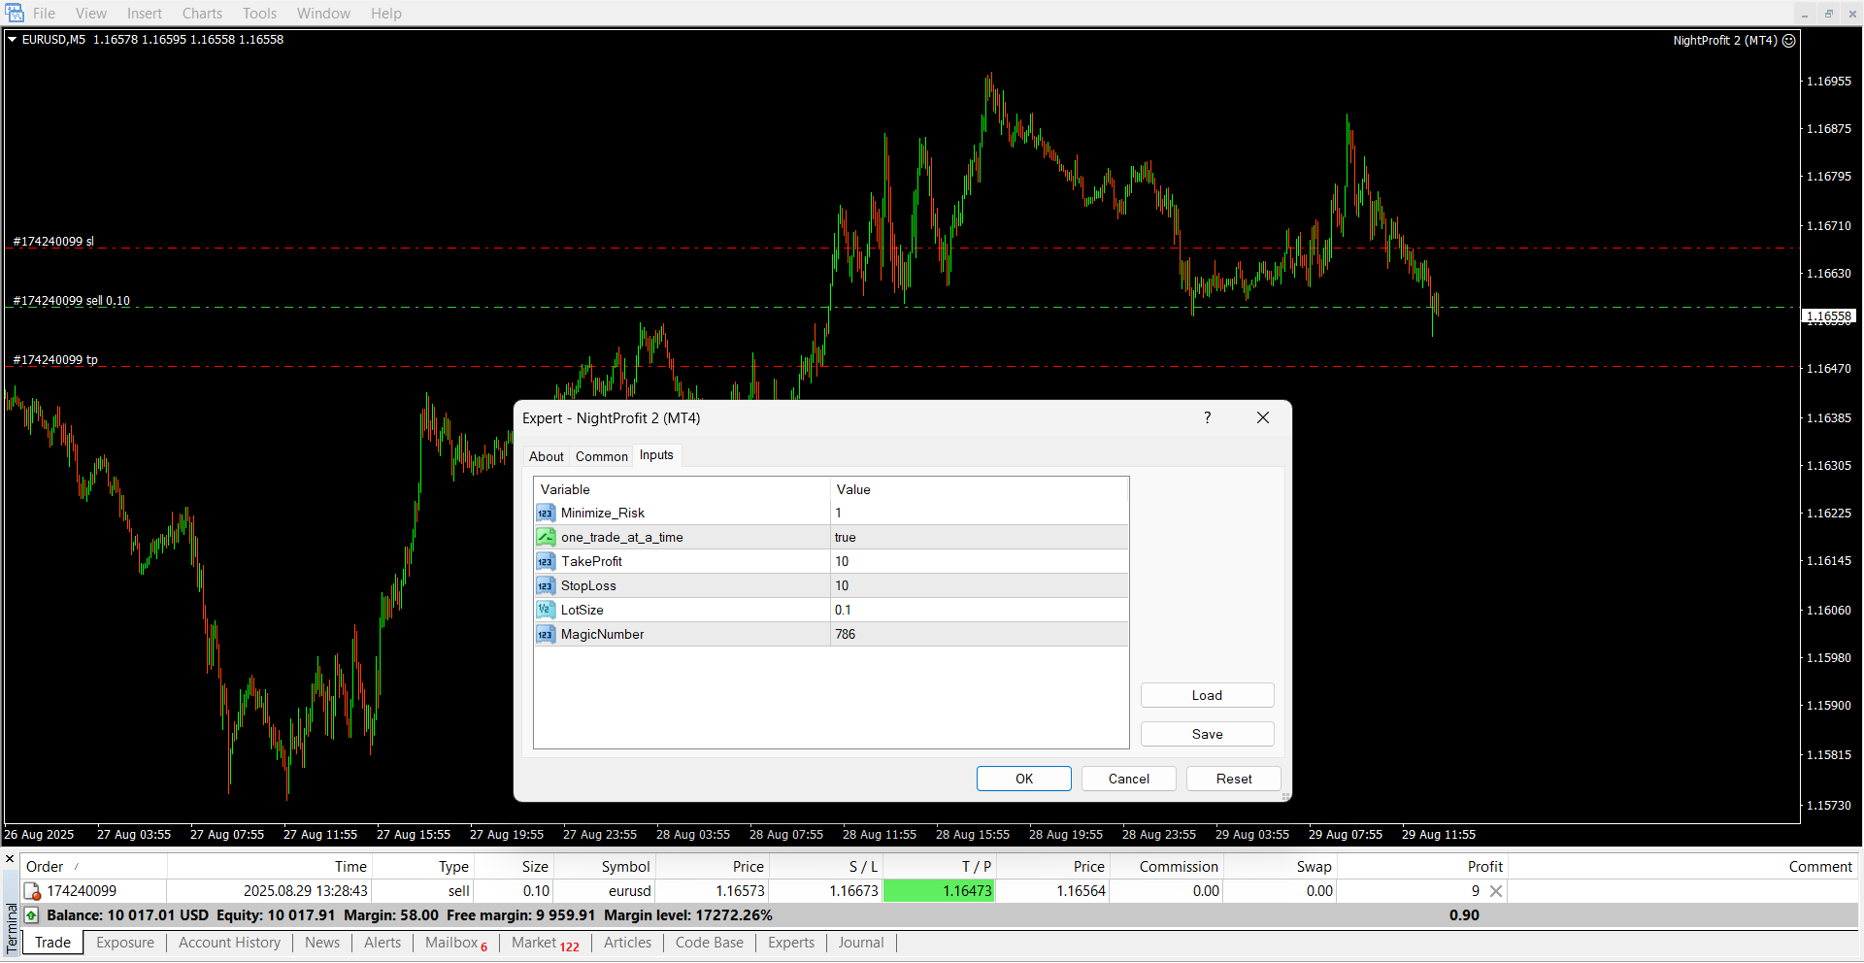This screenshot has width=1864, height=963.
Task: Close the open order with the X button
Action: pos(1496,891)
